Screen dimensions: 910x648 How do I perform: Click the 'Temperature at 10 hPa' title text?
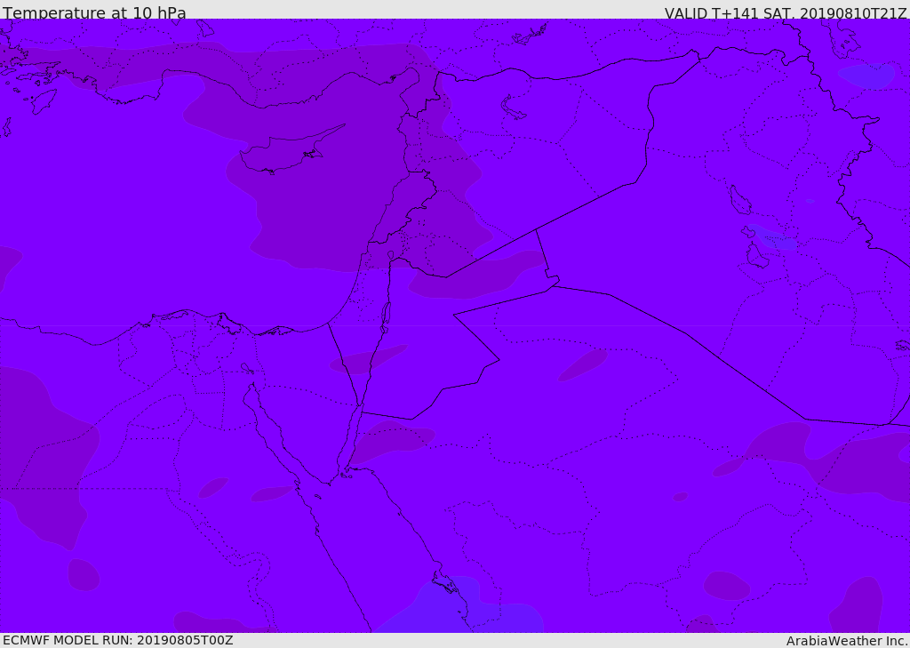point(94,12)
